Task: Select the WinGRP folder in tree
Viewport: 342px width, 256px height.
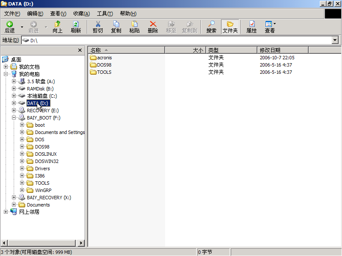Action: 43,190
